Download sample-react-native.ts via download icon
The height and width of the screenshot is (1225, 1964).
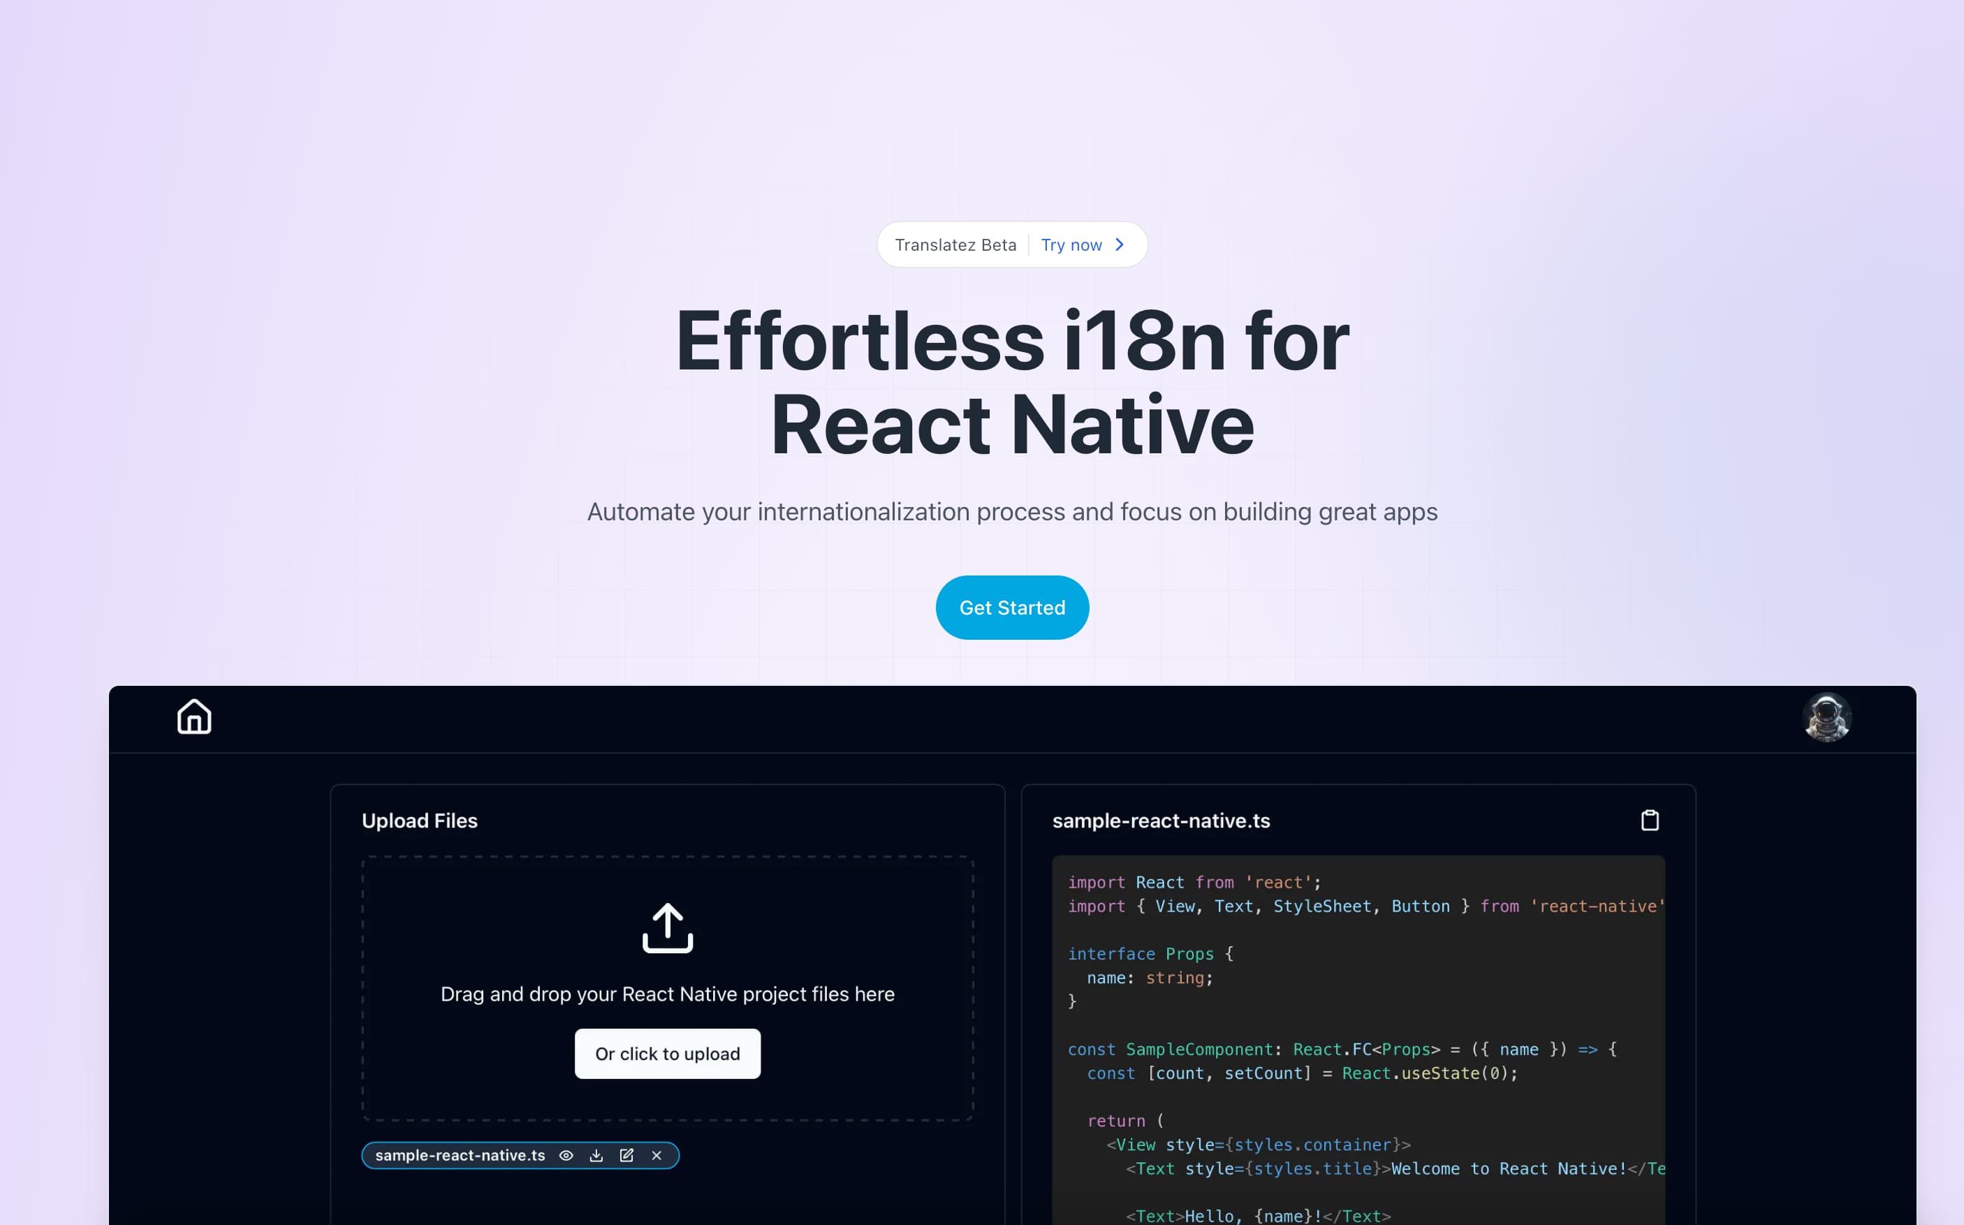coord(596,1155)
